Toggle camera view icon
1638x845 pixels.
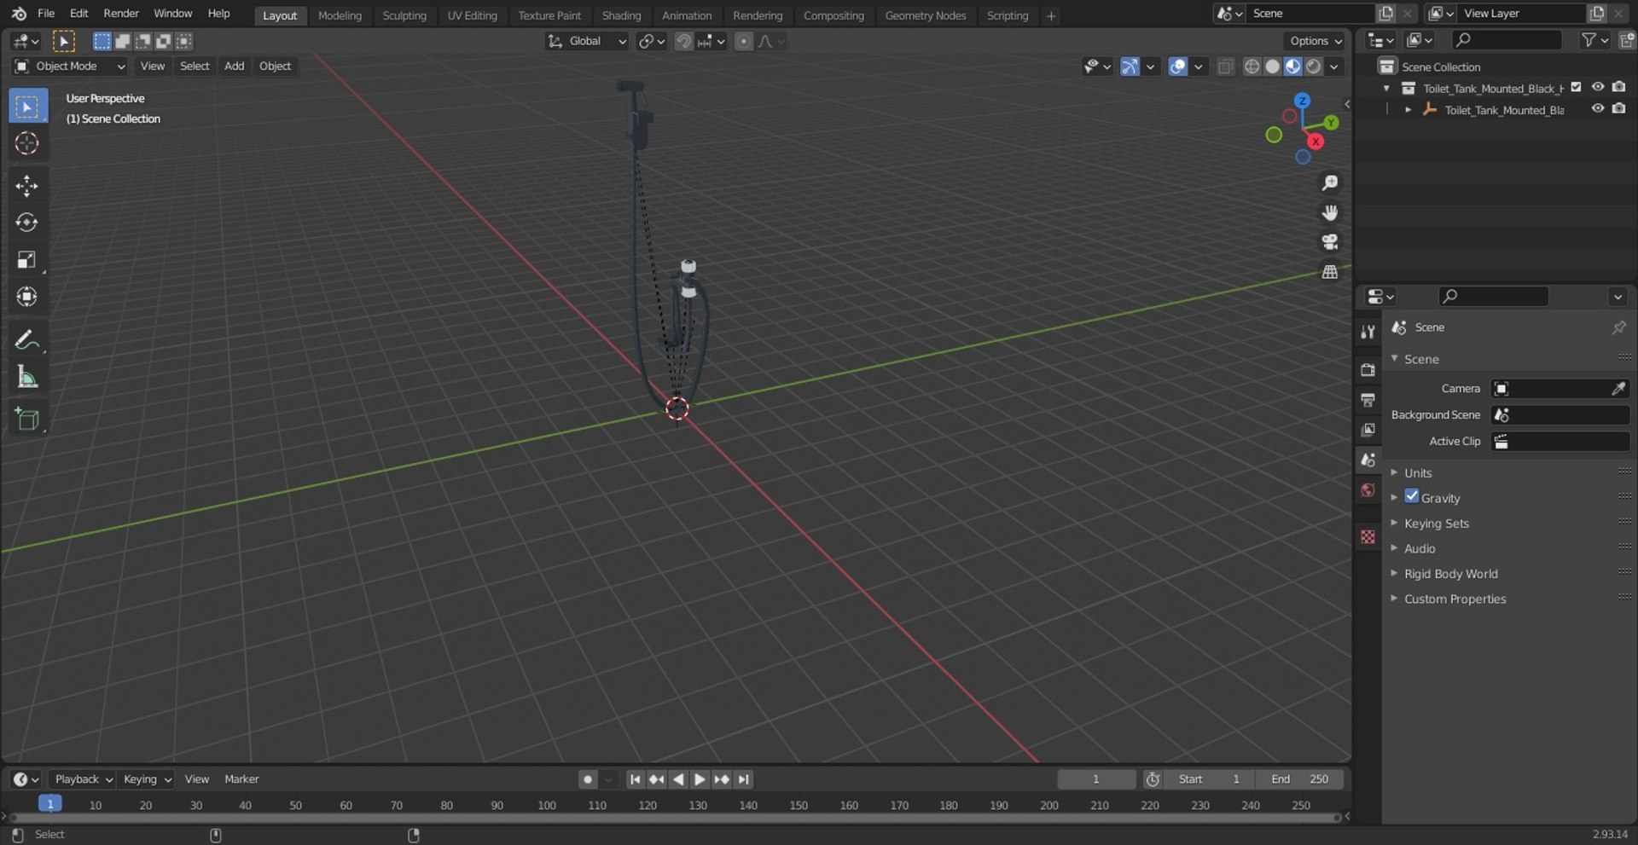1329,242
